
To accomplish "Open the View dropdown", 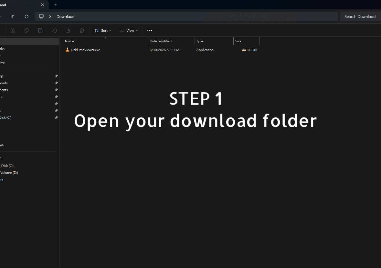I will [x=129, y=30].
